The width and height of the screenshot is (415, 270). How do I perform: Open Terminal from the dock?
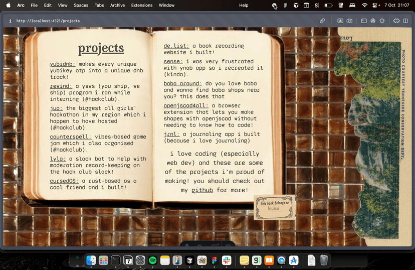[x=116, y=260]
